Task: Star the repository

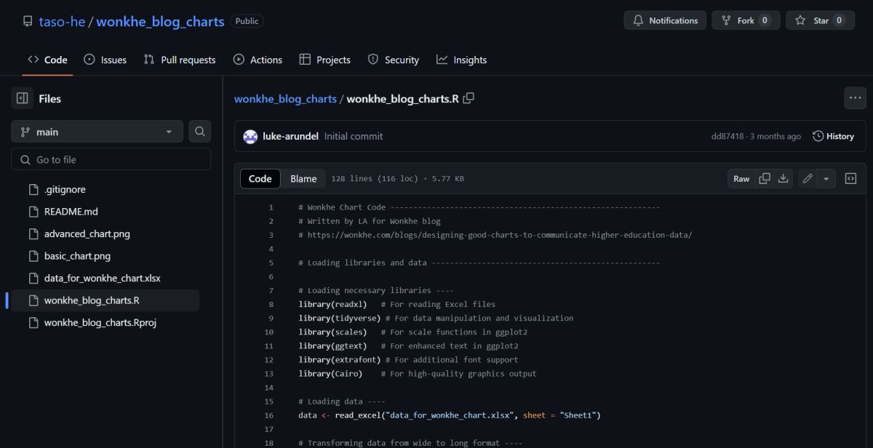Action: pyautogui.click(x=820, y=20)
